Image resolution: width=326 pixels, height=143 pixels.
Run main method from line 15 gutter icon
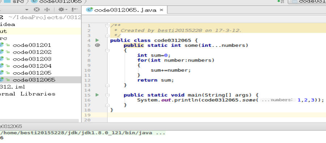coord(97,95)
